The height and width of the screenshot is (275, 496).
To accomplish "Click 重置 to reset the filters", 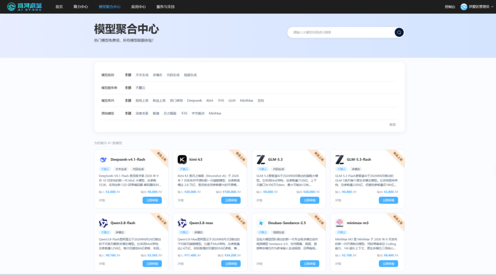I will click(x=392, y=125).
